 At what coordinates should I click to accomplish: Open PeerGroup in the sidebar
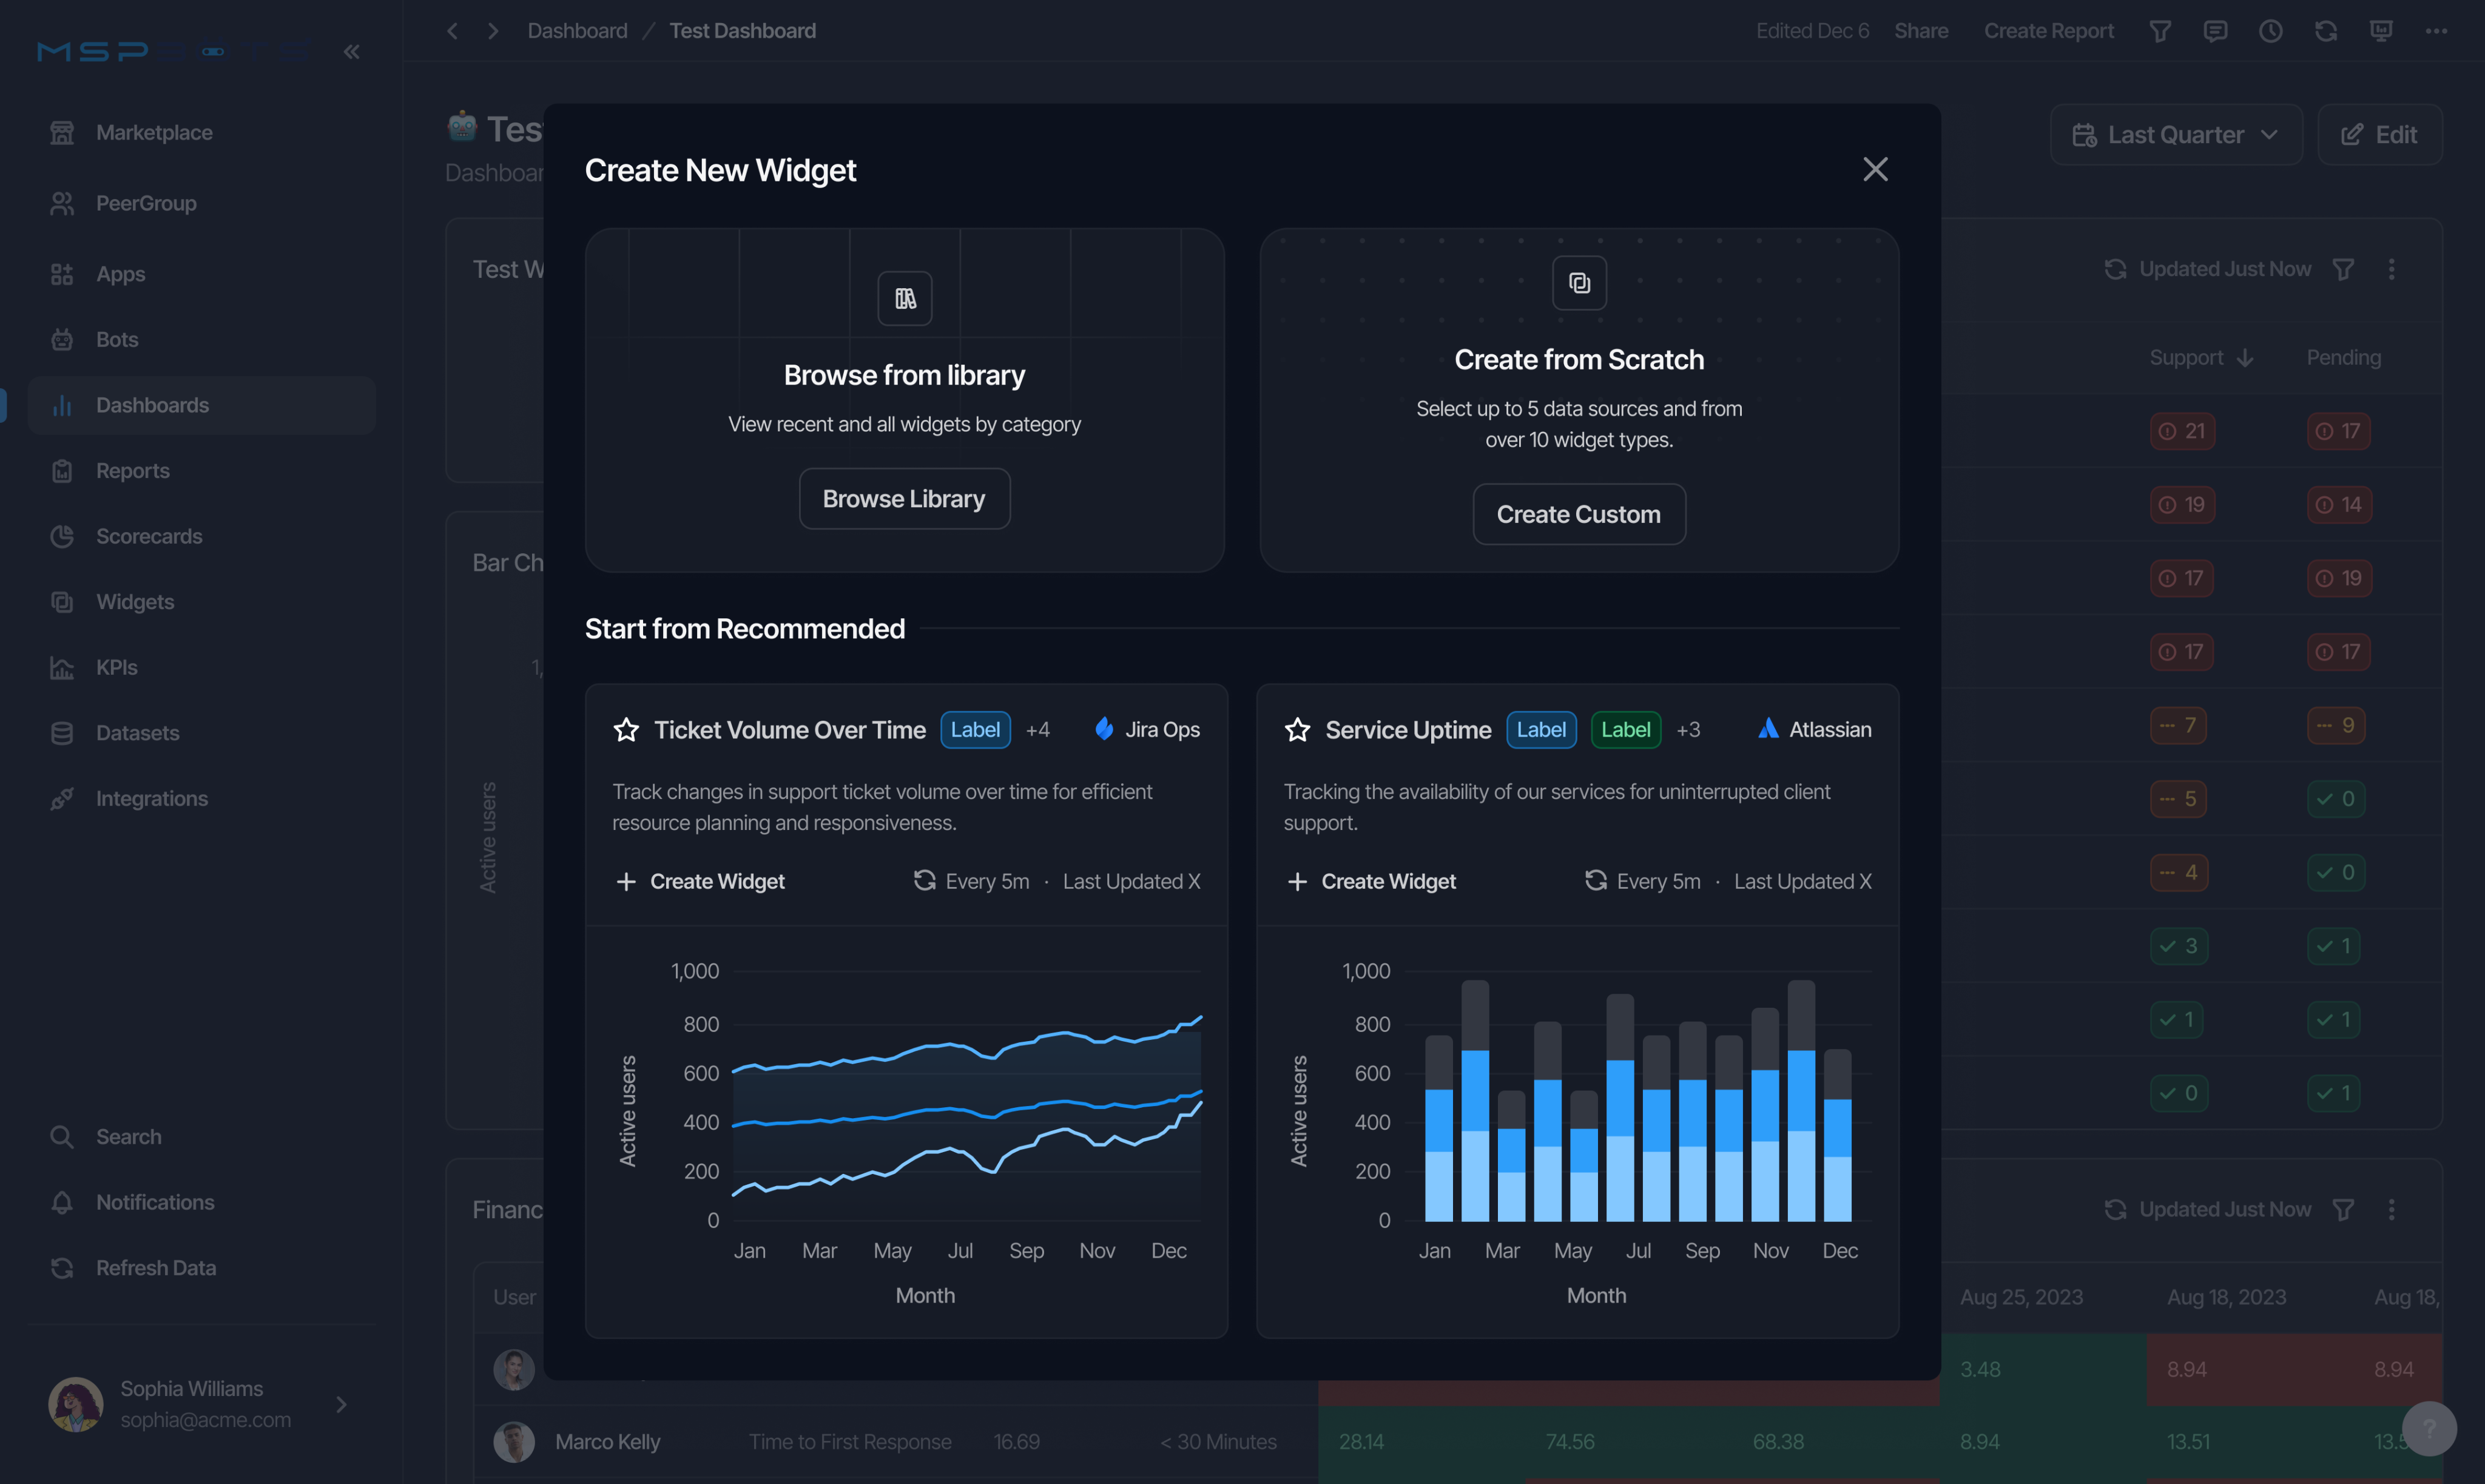click(202, 203)
